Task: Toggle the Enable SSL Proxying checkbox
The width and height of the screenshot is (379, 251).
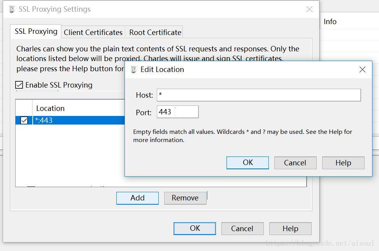Action: tap(19, 85)
